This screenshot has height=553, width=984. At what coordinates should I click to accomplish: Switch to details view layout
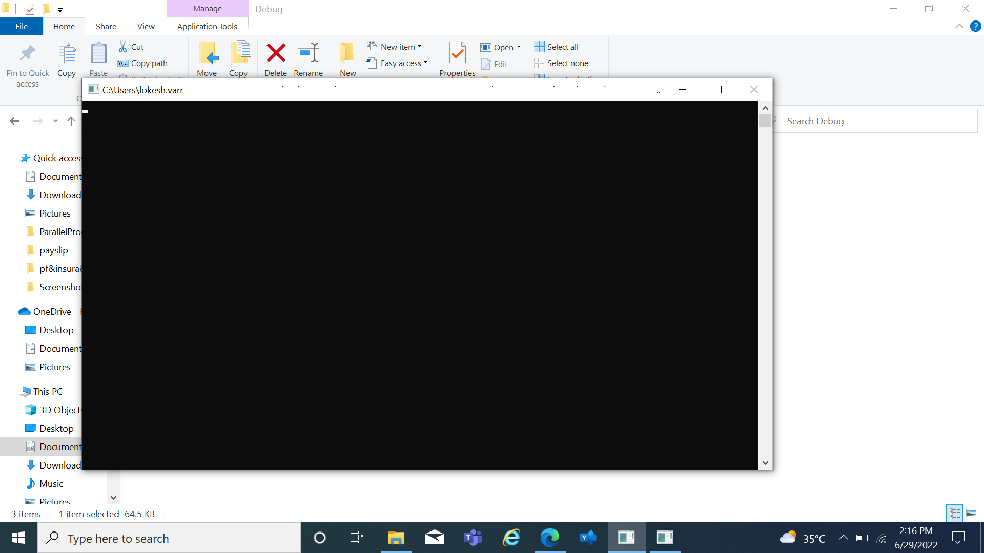point(955,513)
